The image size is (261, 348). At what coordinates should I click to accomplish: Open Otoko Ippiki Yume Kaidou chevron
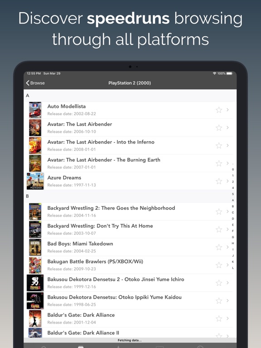coord(227,300)
